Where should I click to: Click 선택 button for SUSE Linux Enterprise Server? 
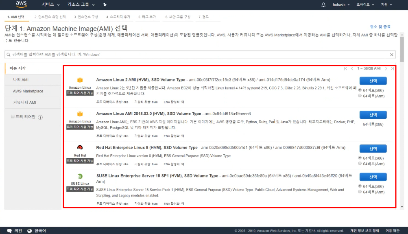click(373, 177)
